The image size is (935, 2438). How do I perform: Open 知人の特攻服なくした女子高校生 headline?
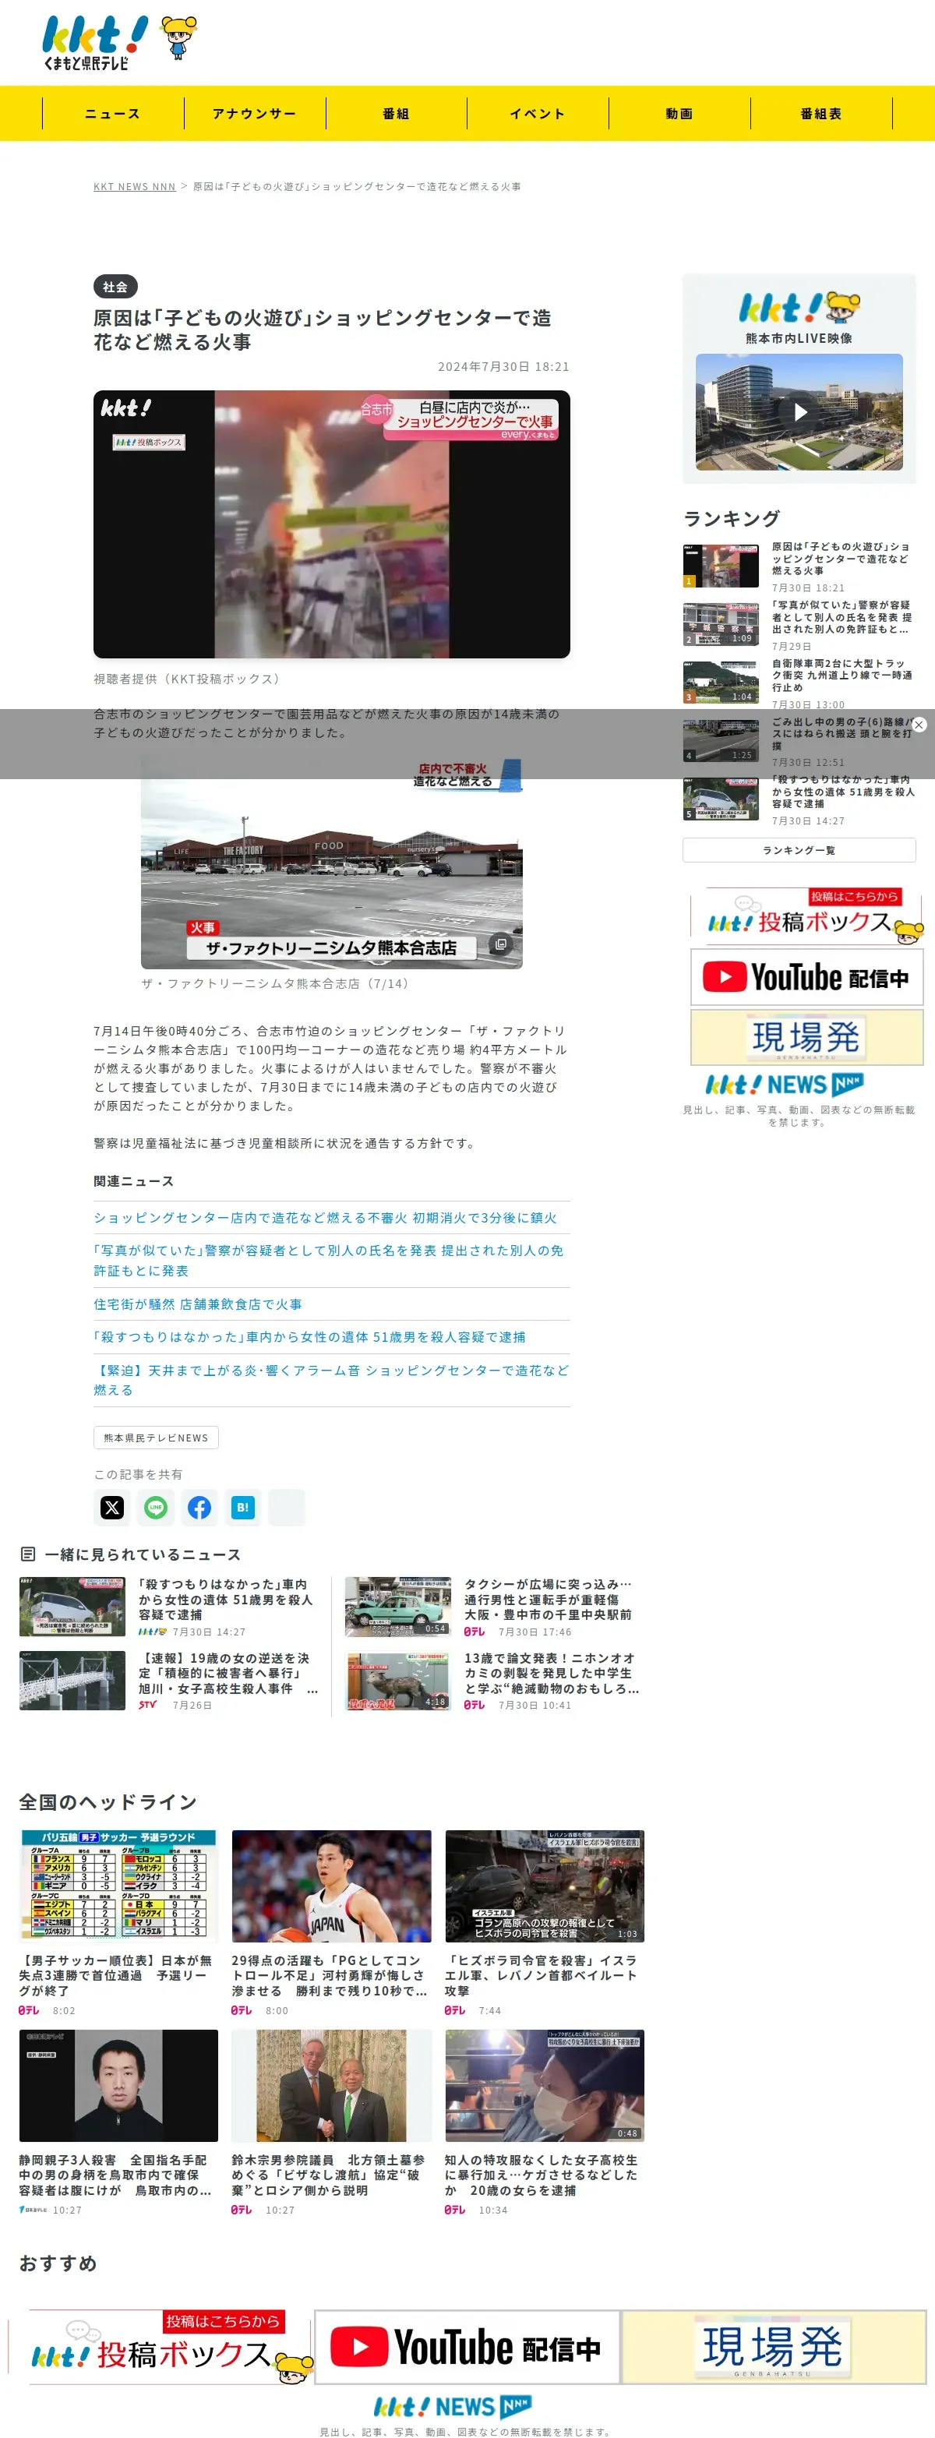click(x=542, y=2175)
